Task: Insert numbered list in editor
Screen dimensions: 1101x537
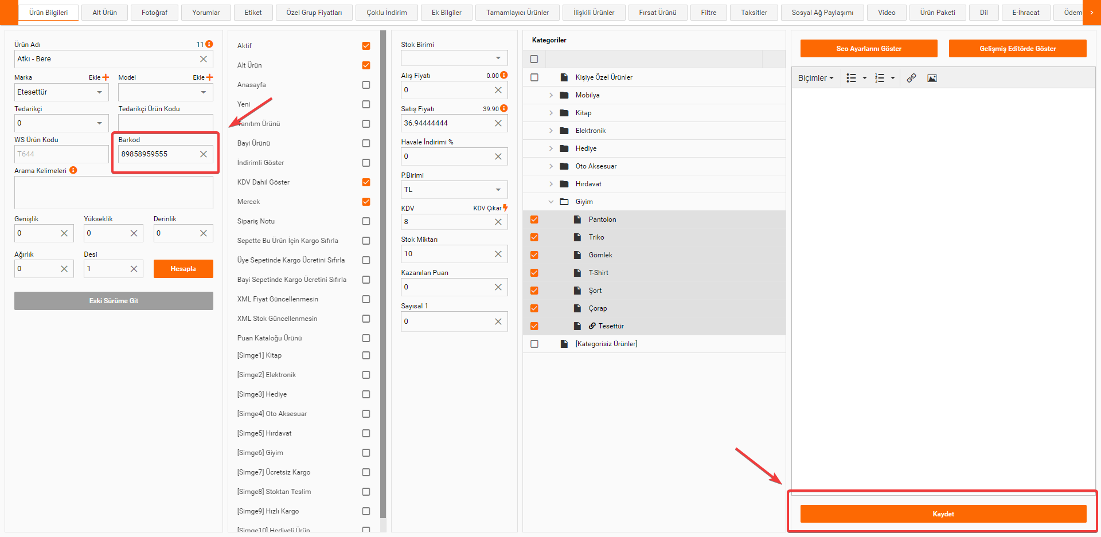Action: click(880, 78)
